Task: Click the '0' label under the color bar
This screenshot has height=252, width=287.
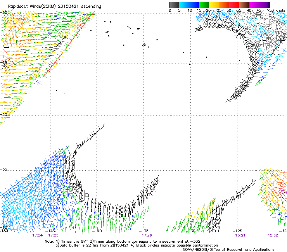Action: 170,10
